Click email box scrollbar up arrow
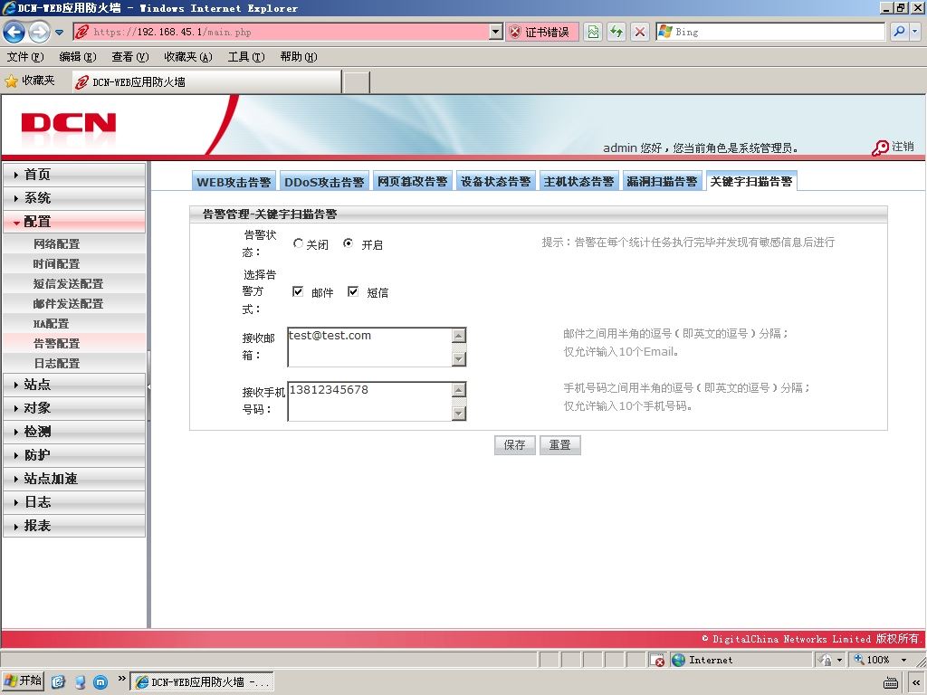 459,336
